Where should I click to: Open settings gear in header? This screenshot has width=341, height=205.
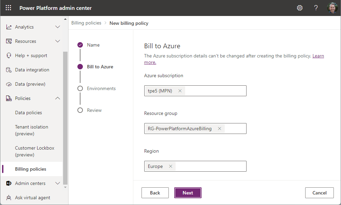[300, 8]
